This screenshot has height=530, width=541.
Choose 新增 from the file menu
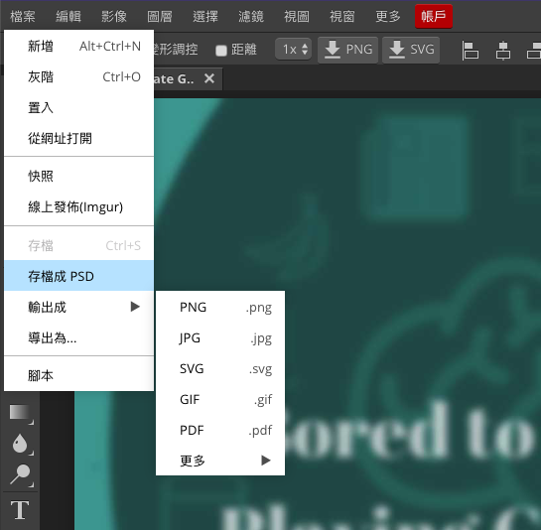click(79, 46)
